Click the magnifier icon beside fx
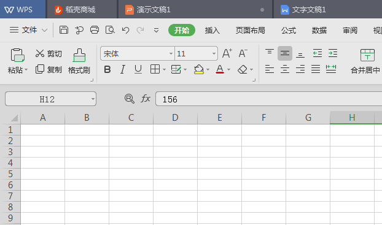The width and height of the screenshot is (382, 225). click(x=130, y=99)
